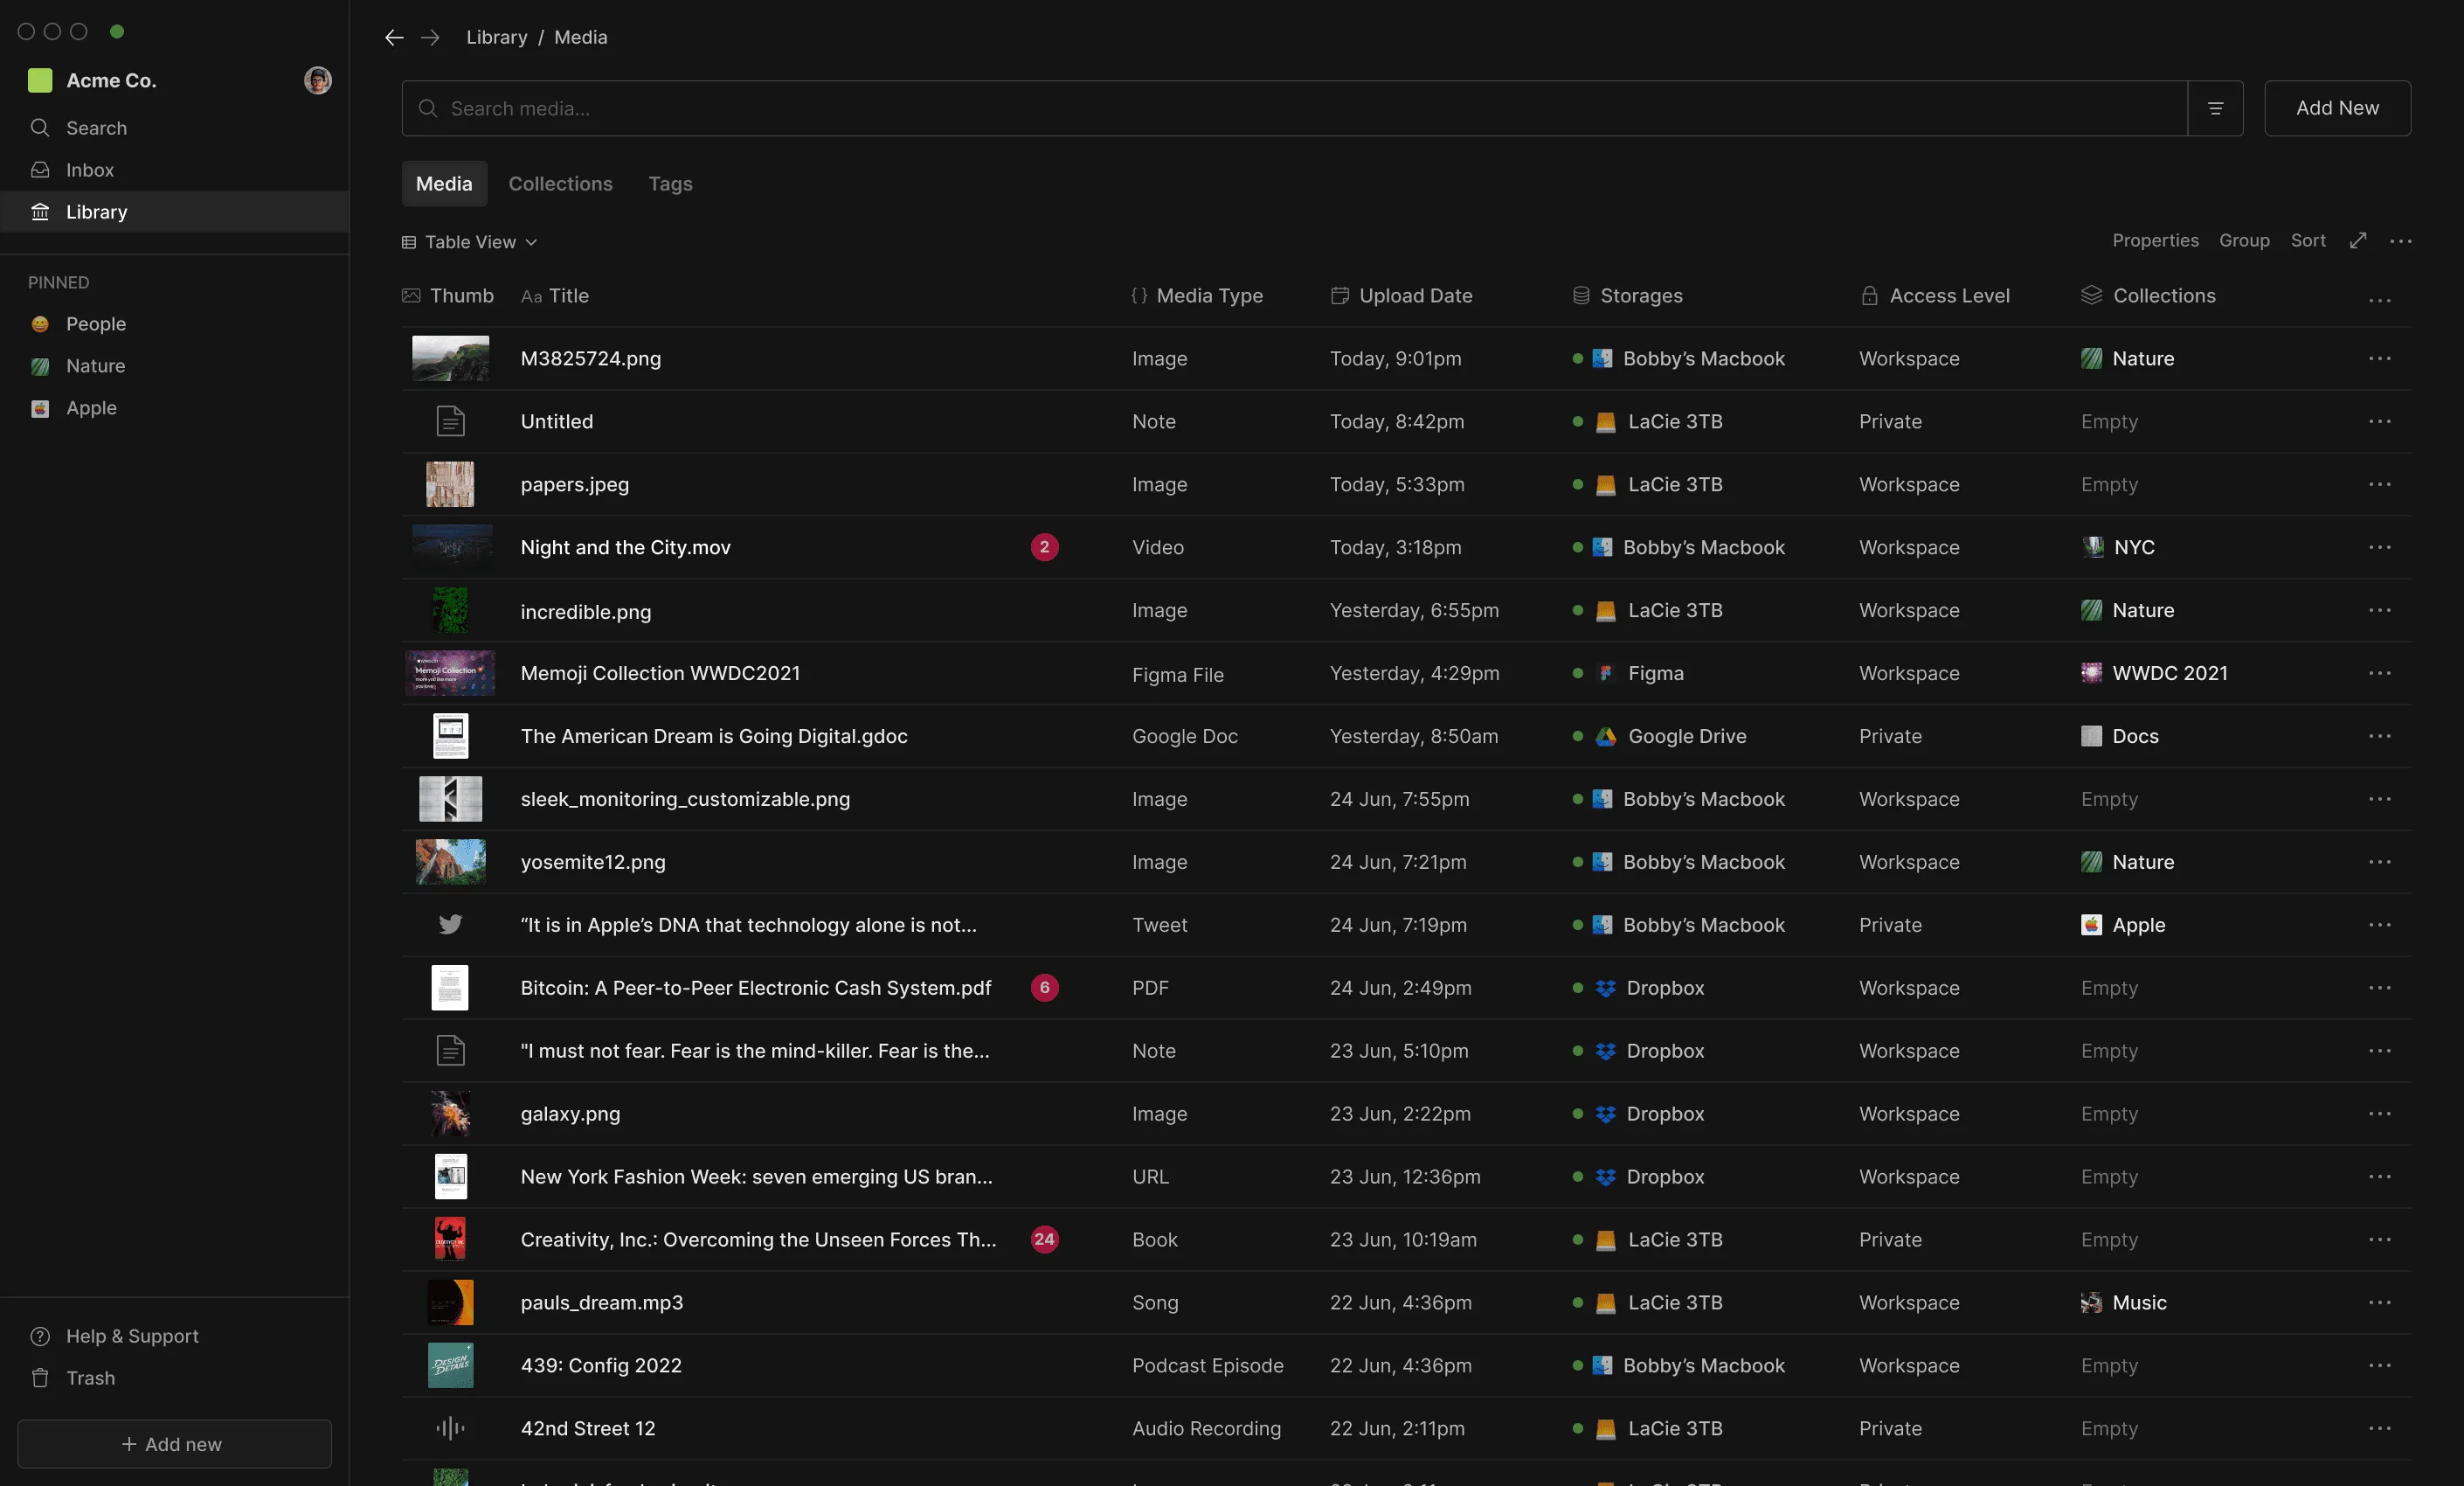Click Library in the breadcrumb
The height and width of the screenshot is (1486, 2464).
tap(496, 37)
